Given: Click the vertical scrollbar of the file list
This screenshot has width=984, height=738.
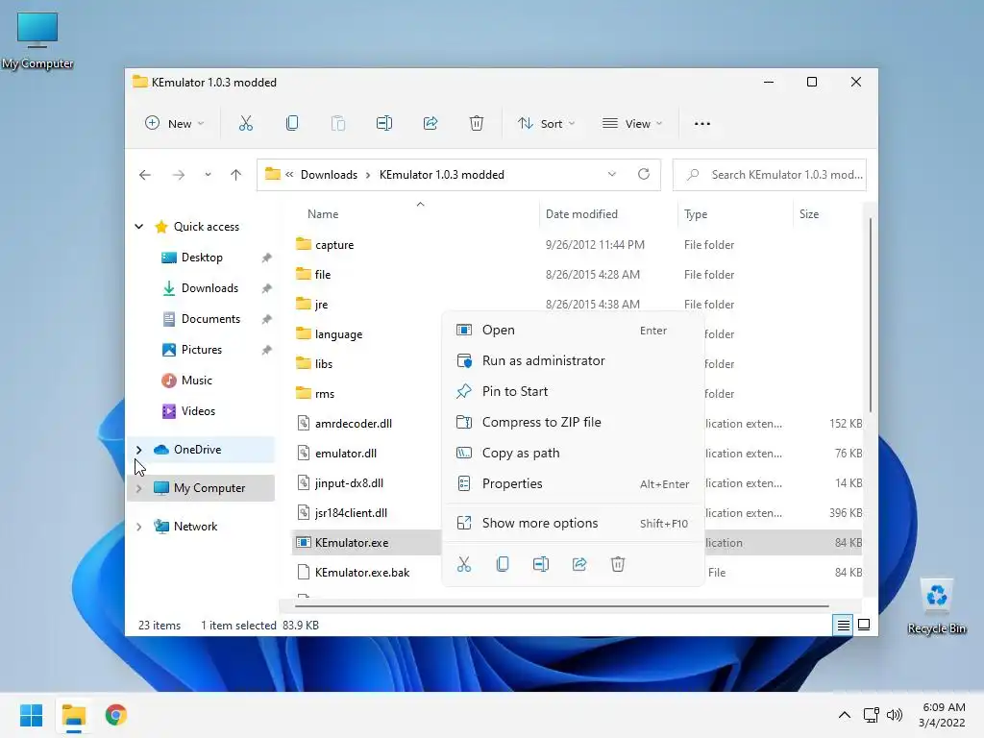Looking at the screenshot, I should [870, 315].
